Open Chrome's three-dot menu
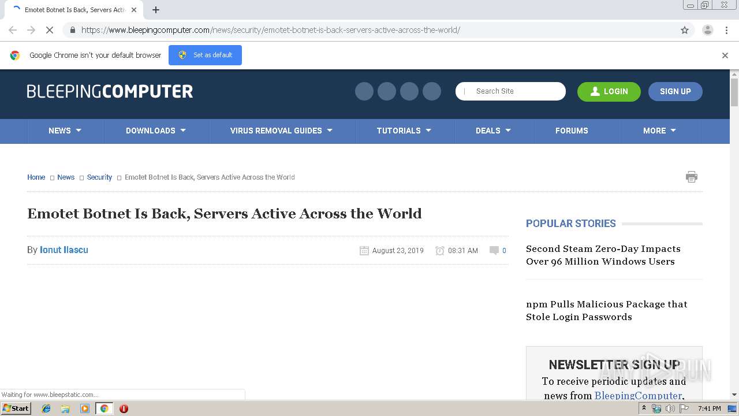 click(726, 30)
